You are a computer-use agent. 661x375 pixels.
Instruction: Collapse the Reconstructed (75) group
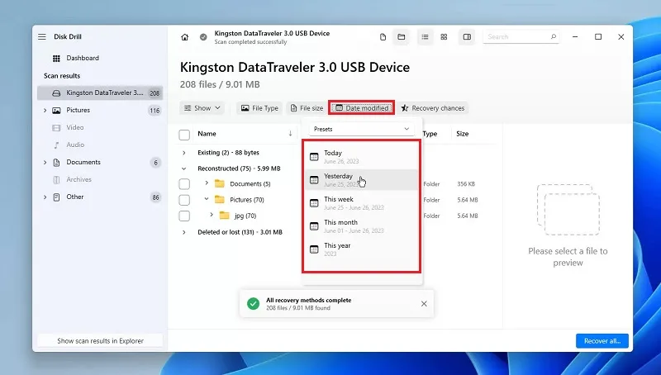point(183,169)
